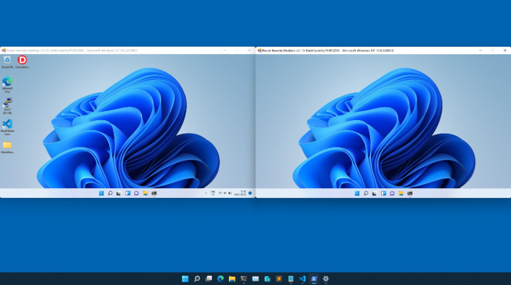The width and height of the screenshot is (511, 285).
Task: Expand hidden tray icons in left remote window
Action: (x=205, y=193)
